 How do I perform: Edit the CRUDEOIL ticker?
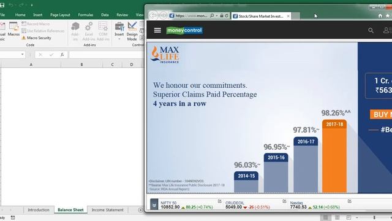[x=284, y=201]
